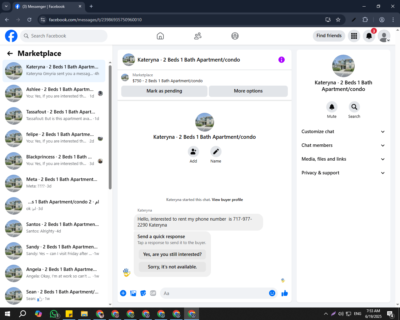Image resolution: width=400 pixels, height=320 pixels.
Task: Open the Angela conversation
Action: [54, 273]
